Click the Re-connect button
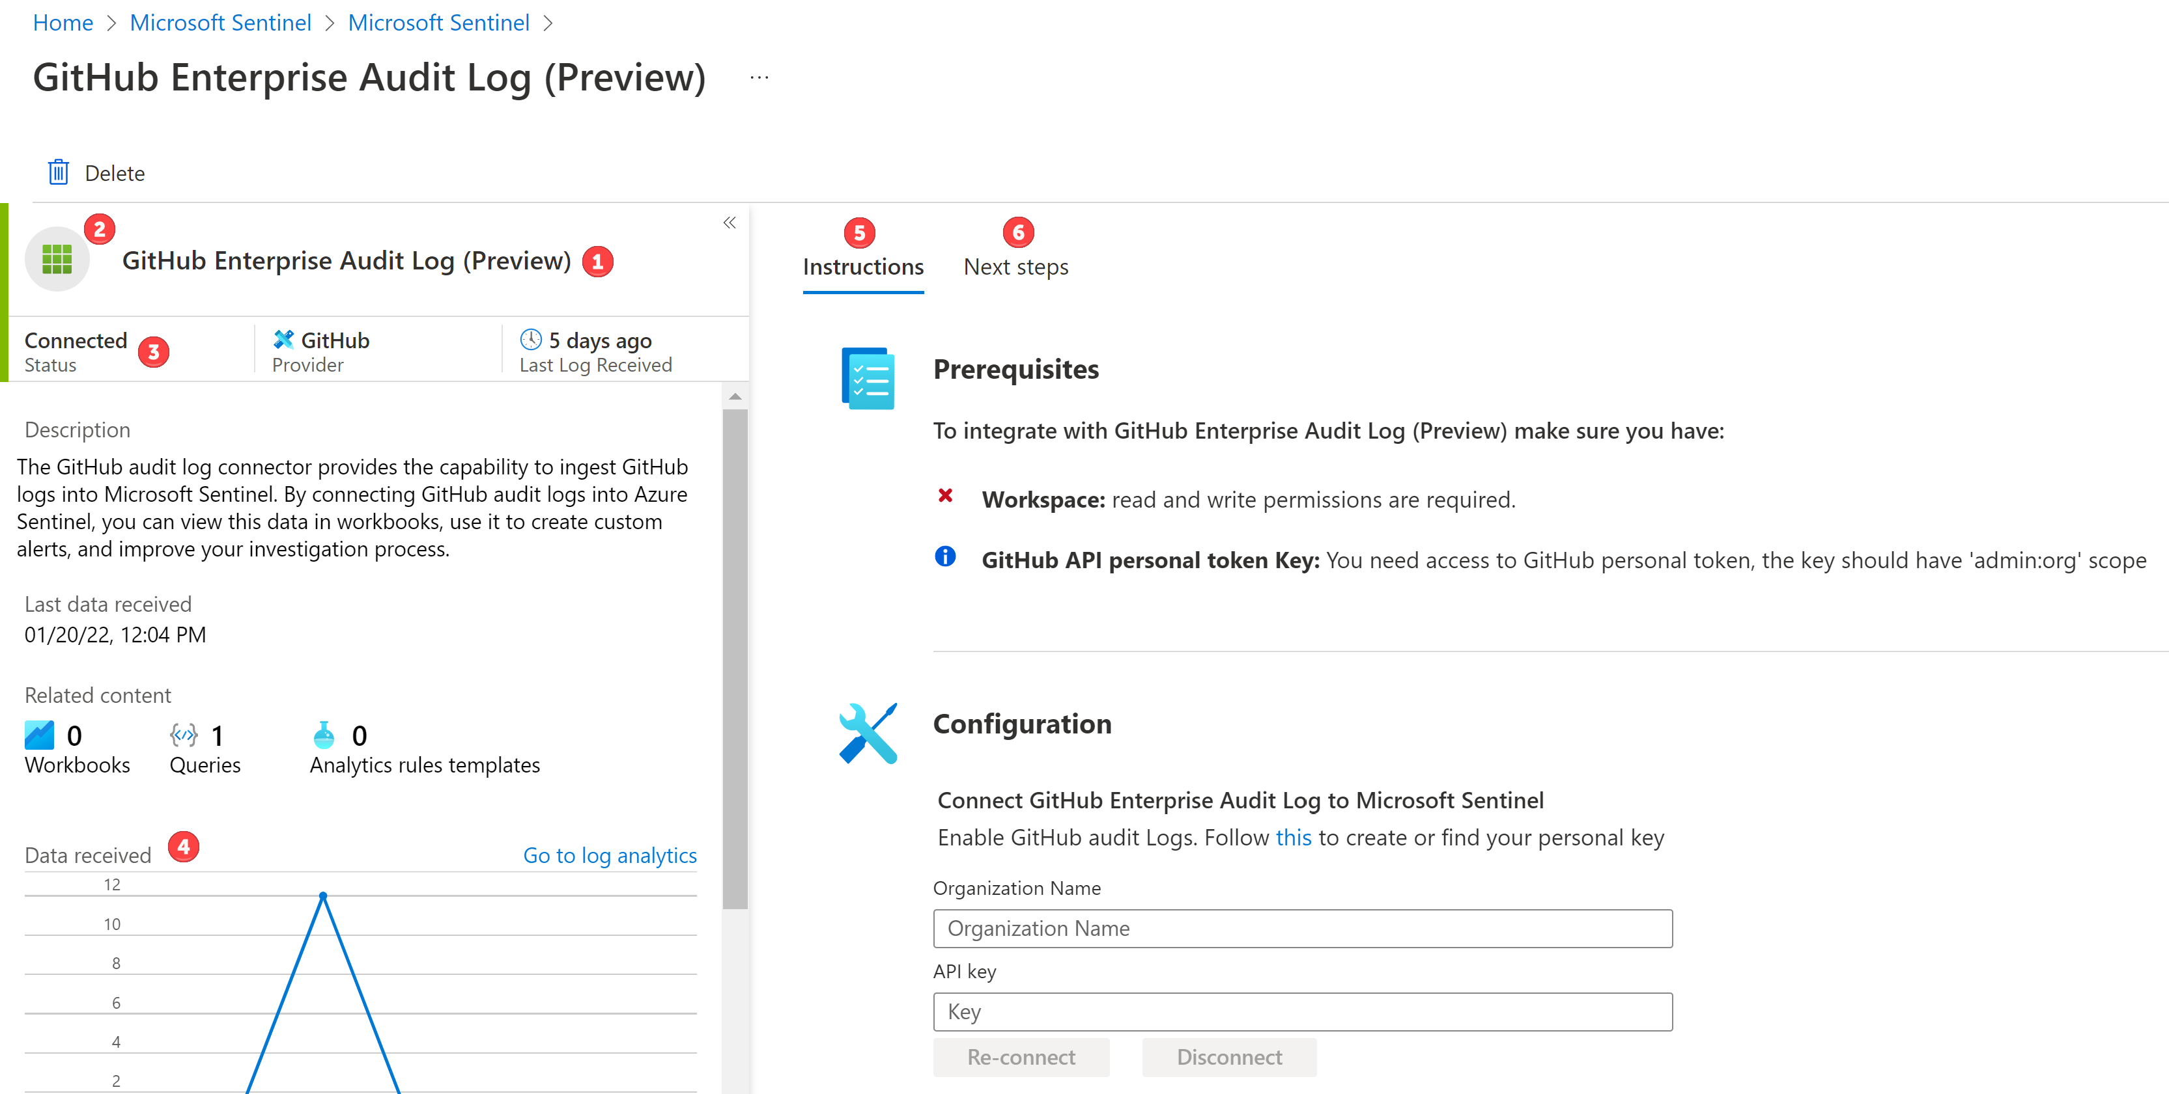The image size is (2169, 1094). [x=1020, y=1056]
